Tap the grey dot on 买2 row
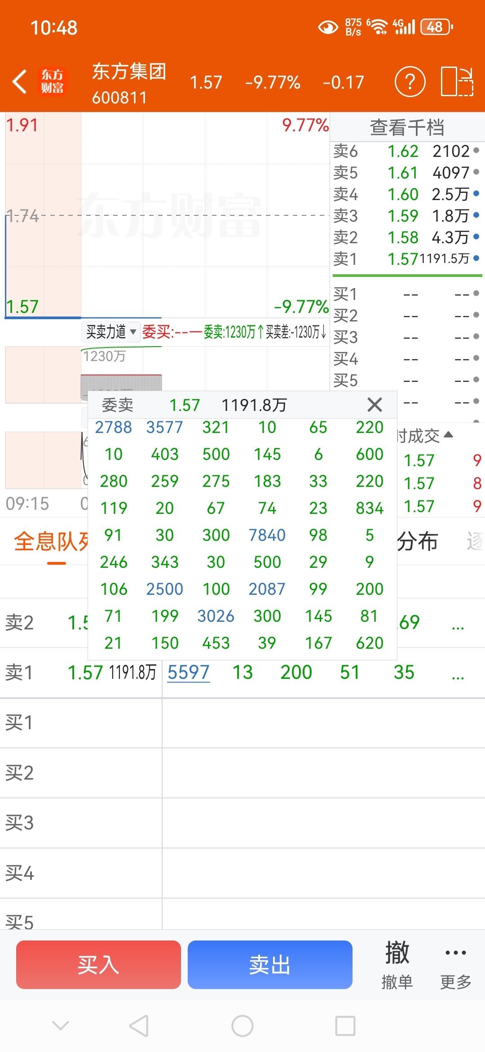This screenshot has height=1052, width=485. pos(476,315)
